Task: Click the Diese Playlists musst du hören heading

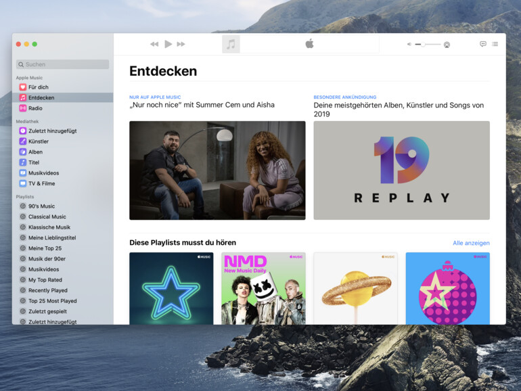Action: 183,243
